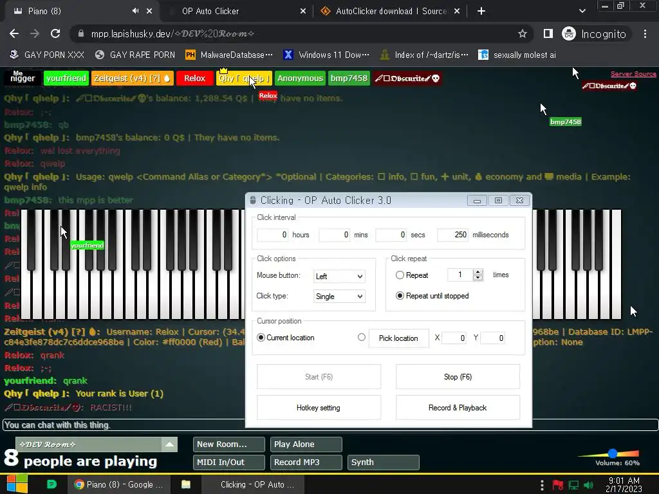
Task: Open the Windows 11 Dow… bookmark
Action: click(x=326, y=55)
